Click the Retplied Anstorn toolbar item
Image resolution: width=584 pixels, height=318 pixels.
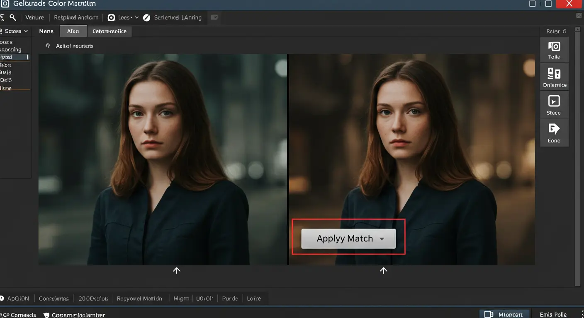pyautogui.click(x=76, y=17)
